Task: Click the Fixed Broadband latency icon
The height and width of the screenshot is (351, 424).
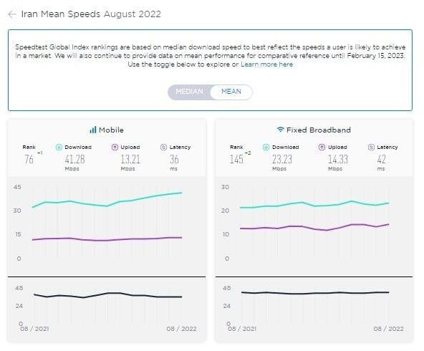Action: point(371,147)
